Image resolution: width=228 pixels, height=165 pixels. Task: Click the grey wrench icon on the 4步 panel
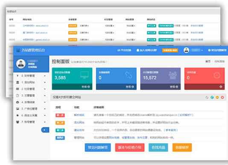(207, 97)
